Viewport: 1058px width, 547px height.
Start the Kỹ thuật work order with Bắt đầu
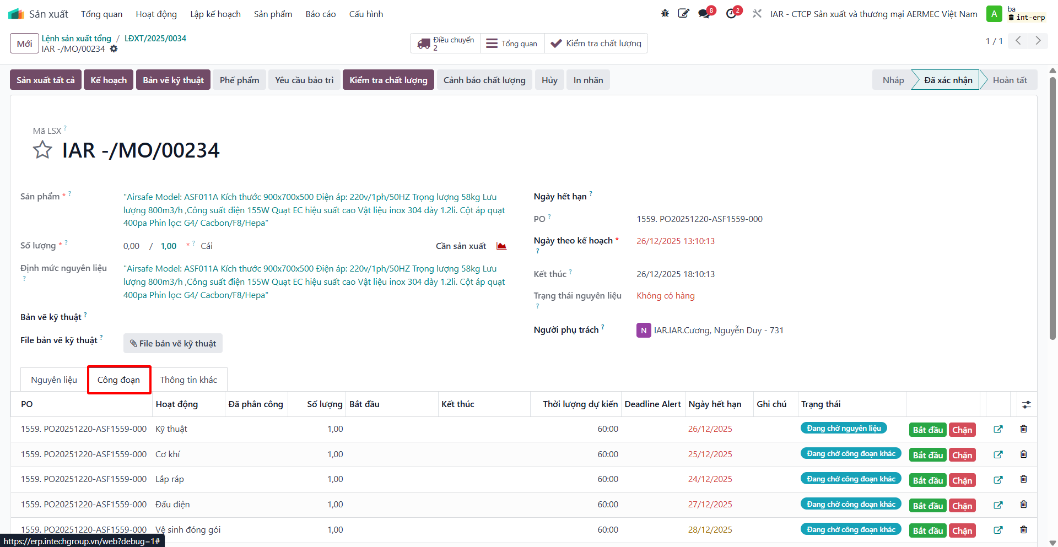(928, 430)
